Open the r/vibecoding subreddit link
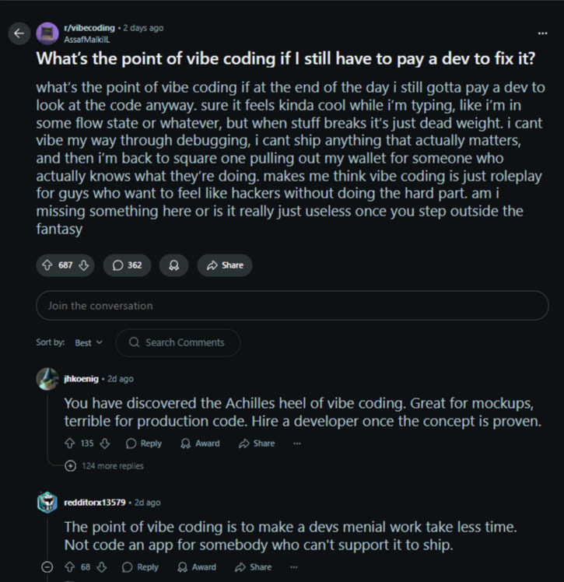 tap(89, 27)
